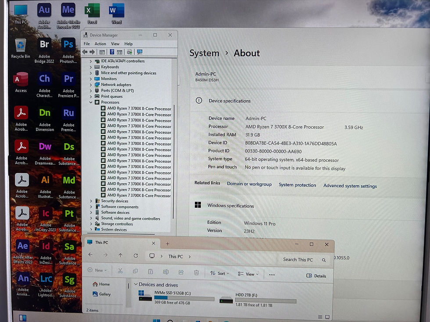Open the System protection link
This screenshot has height=322, width=430.
click(297, 185)
